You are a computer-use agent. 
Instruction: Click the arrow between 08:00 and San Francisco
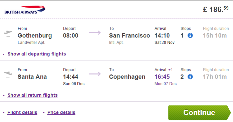tap(95, 33)
